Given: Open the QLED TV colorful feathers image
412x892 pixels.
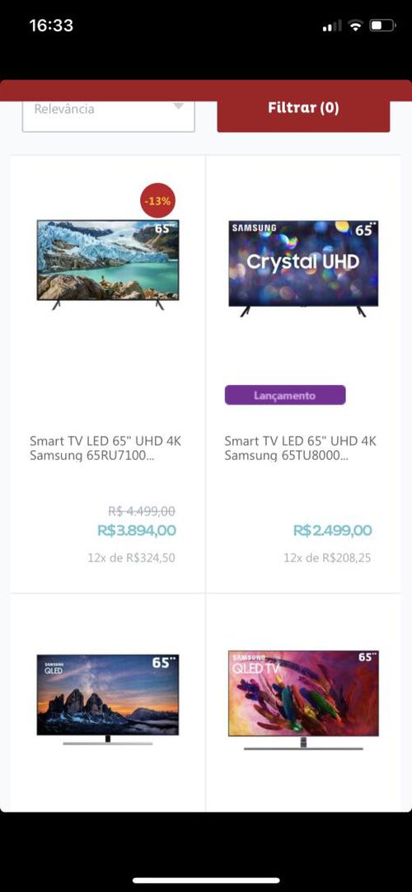Looking at the screenshot, I should pos(303,700).
